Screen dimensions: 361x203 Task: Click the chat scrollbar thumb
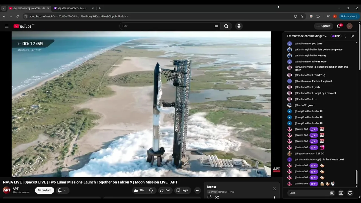(x=356, y=177)
